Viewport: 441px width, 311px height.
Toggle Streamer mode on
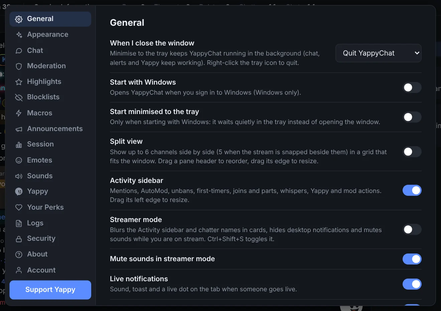click(x=412, y=229)
